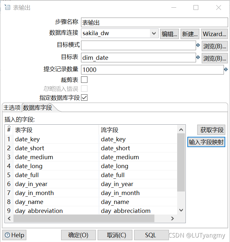Click the 表输出 window title icon

click(x=7, y=7)
